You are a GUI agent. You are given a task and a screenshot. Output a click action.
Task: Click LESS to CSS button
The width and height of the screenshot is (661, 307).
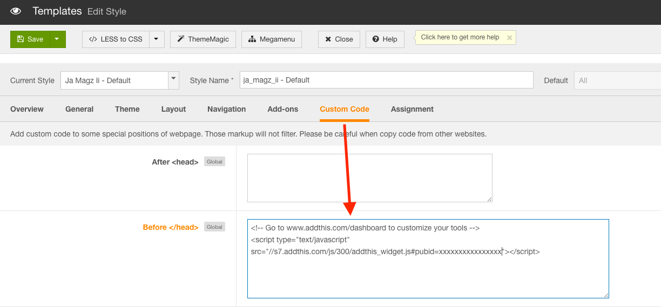tap(116, 39)
